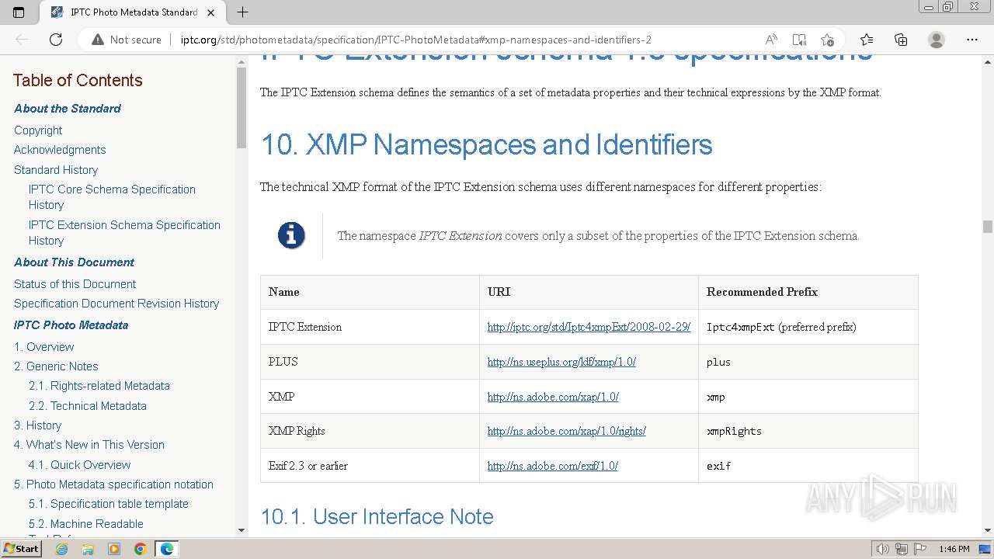Go to 1. Overview
The height and width of the screenshot is (559, 994).
click(x=44, y=347)
